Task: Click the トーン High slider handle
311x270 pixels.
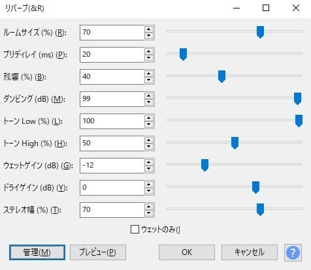Action: pyautogui.click(x=235, y=143)
